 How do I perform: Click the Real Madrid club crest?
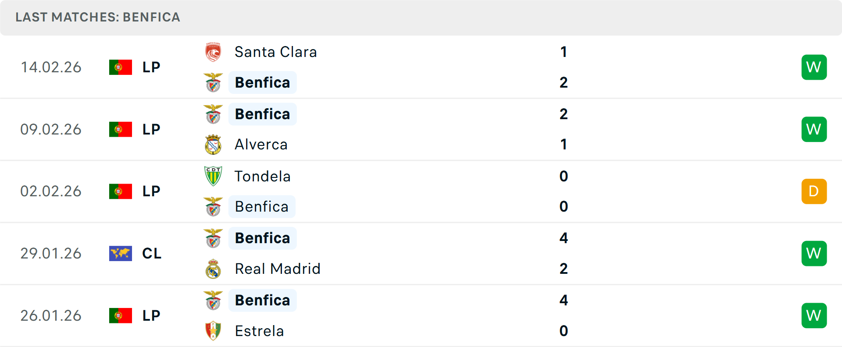[213, 269]
